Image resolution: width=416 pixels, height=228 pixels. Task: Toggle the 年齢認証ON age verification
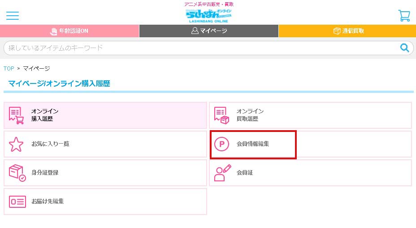(69, 31)
